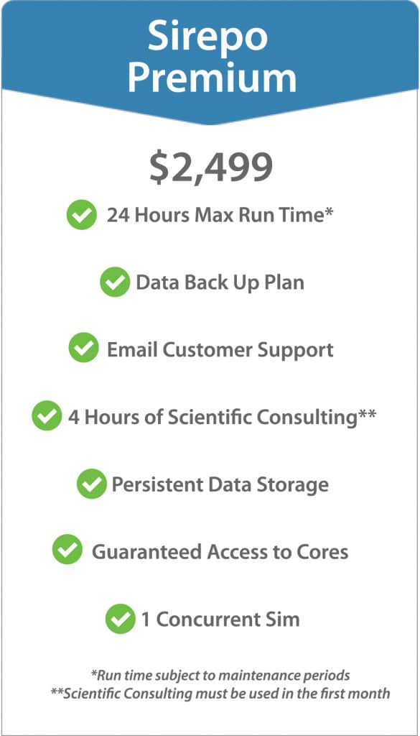Select the Persistent Data Storage label
The image size is (420, 736).
220,485
